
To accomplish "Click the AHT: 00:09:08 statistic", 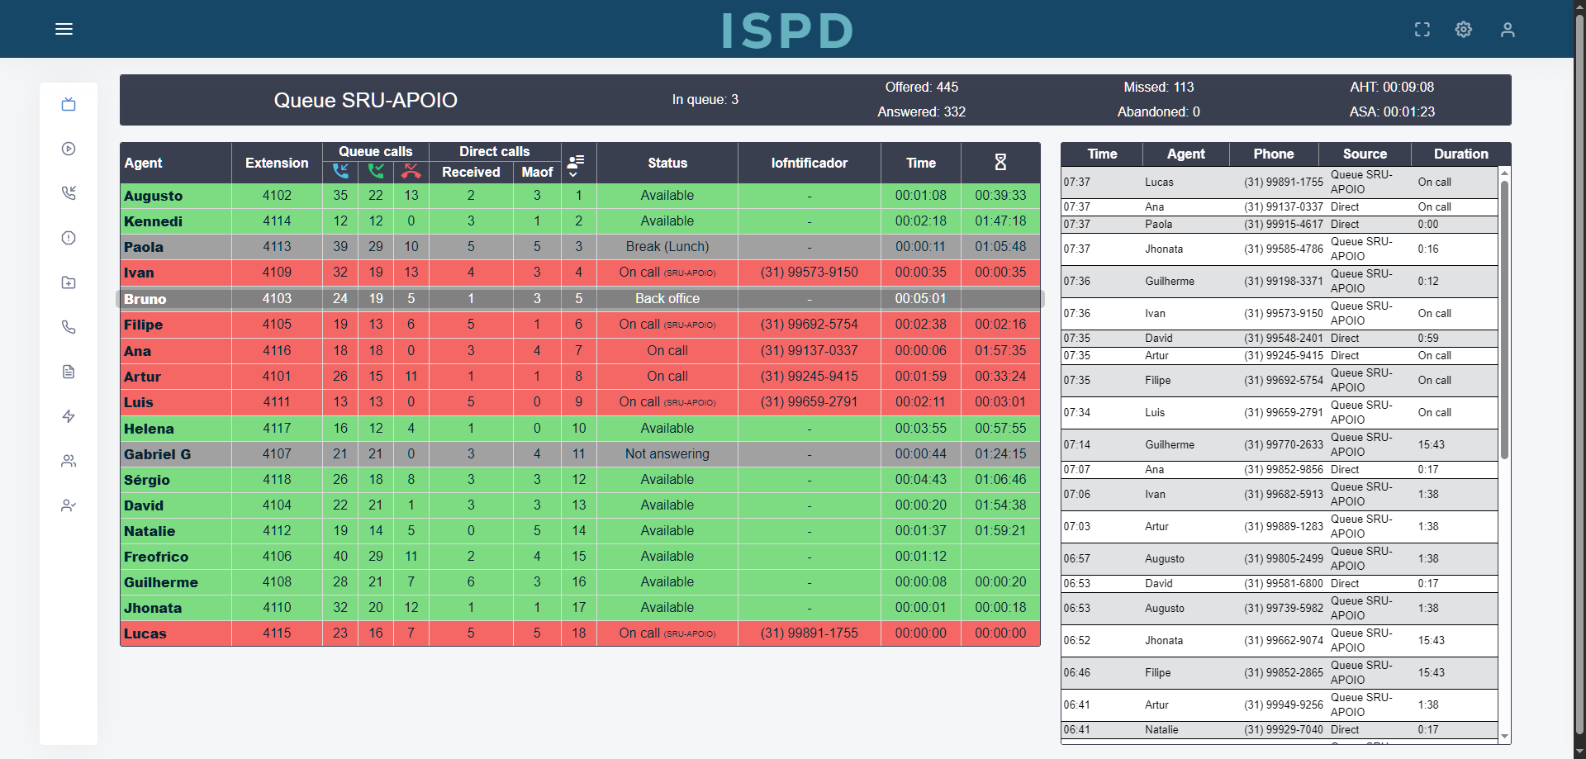I will [x=1392, y=87].
